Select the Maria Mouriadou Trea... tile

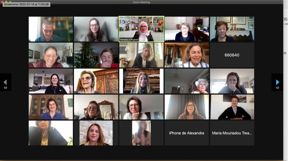pos(232,133)
